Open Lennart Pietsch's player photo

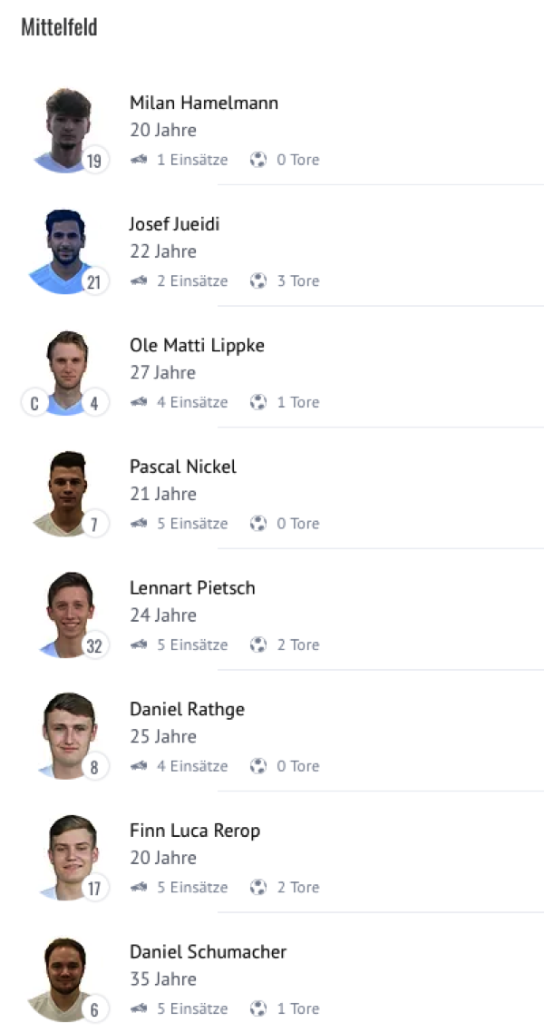[x=68, y=614]
